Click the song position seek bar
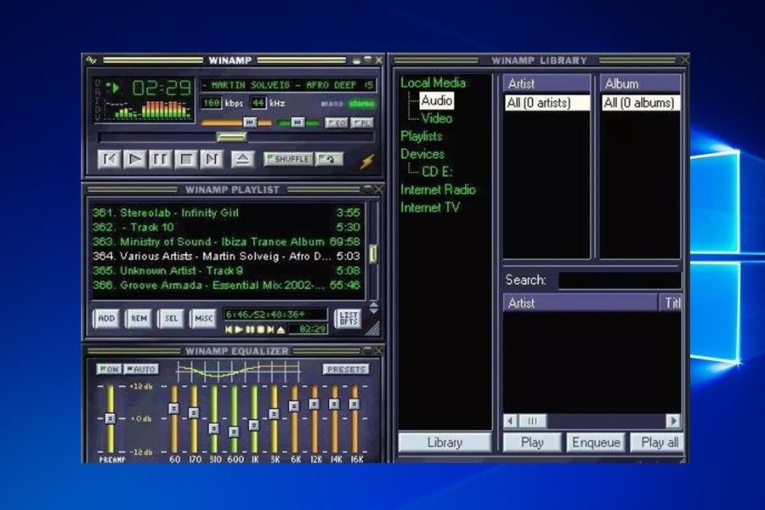This screenshot has height=510, width=765. tap(236, 138)
